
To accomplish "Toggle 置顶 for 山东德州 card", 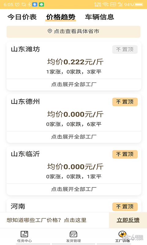I will [x=125, y=102].
